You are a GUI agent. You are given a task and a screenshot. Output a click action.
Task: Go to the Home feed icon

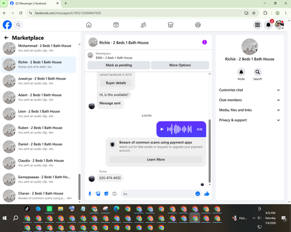pyautogui.click(x=88, y=25)
